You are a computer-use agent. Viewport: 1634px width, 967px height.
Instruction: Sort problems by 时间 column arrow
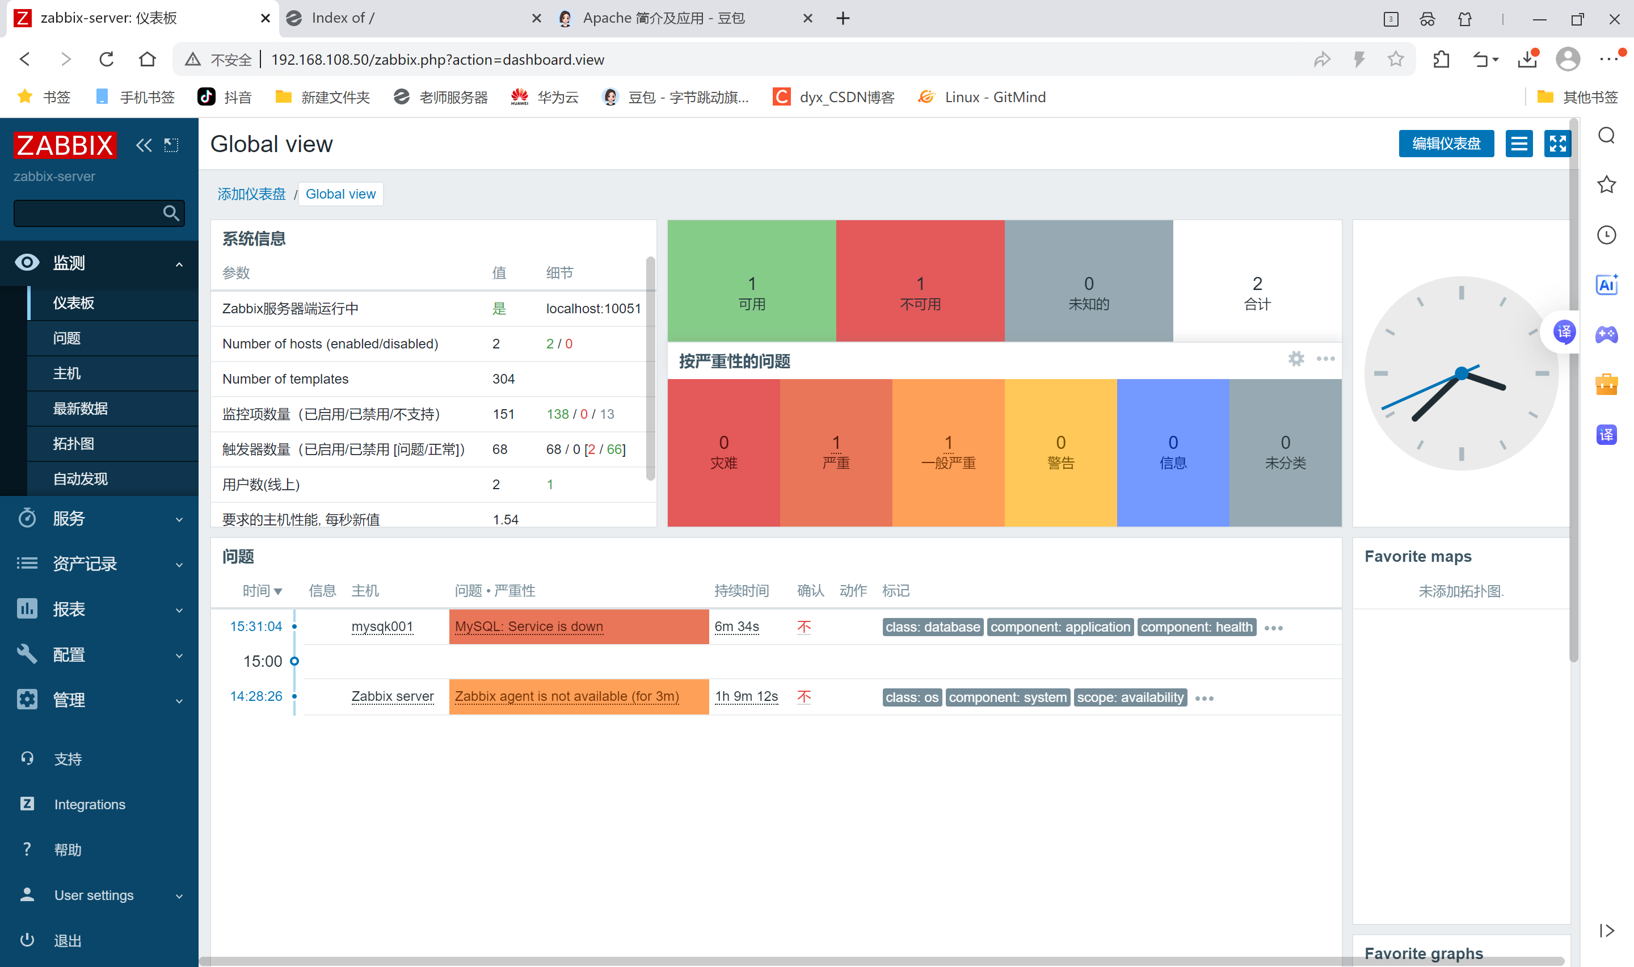(263, 591)
